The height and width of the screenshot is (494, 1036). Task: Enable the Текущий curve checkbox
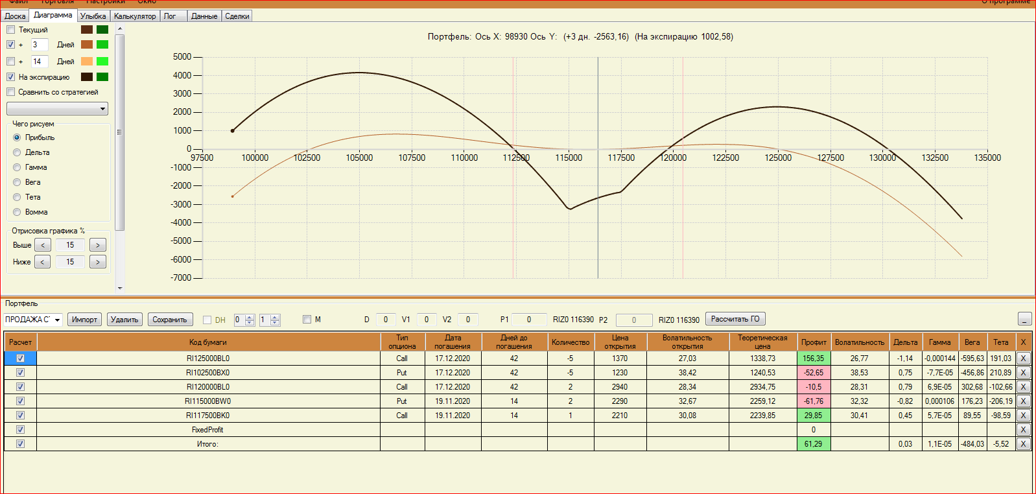click(10, 30)
